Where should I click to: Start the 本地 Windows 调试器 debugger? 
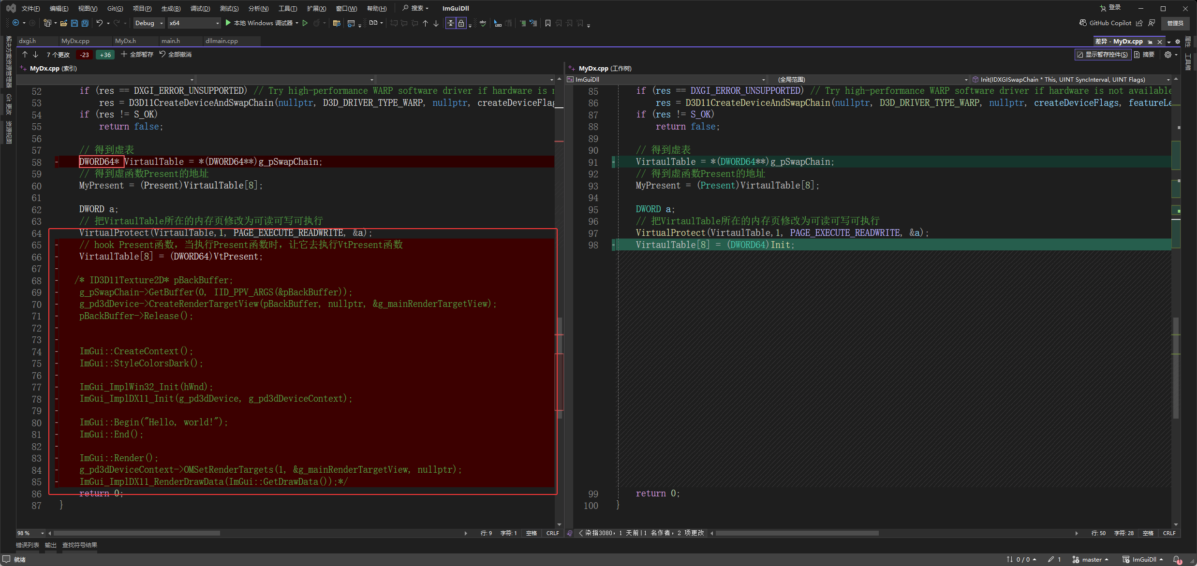(x=261, y=23)
